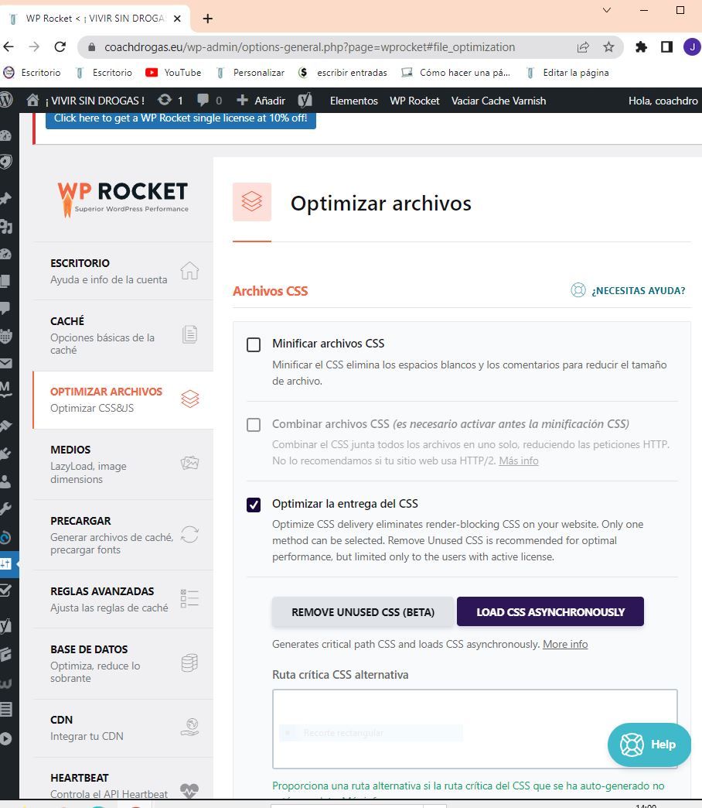The image size is (702, 808).
Task: Select LOAD CSS ASYNCHRONOUSLY option
Action: click(550, 611)
